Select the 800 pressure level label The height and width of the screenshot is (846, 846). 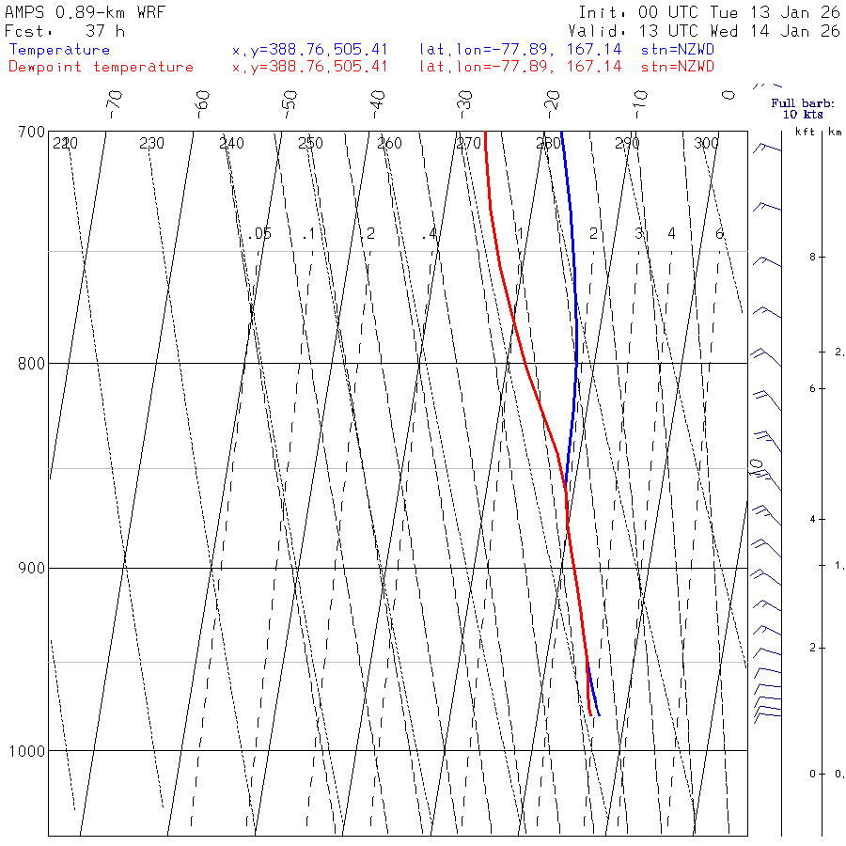[31, 363]
